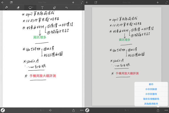Viewport: 169px width, 113px height.
Task: Go back using left panel back arrow
Action: [2, 2]
